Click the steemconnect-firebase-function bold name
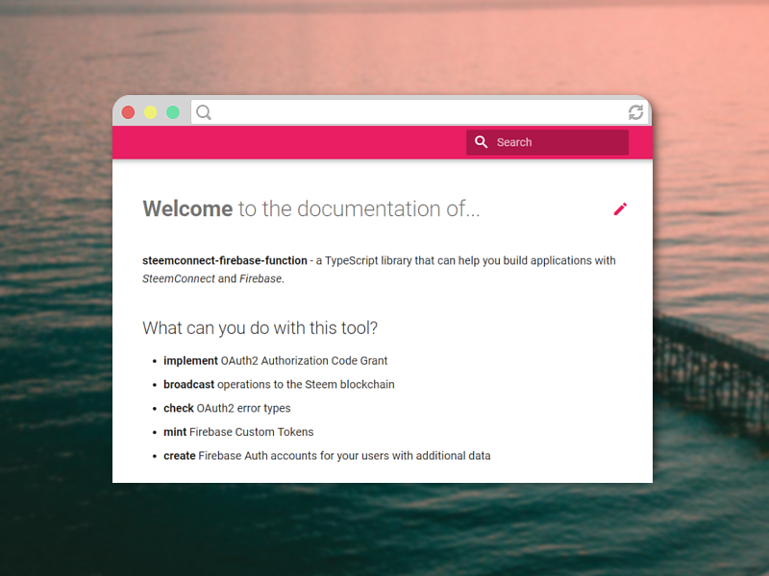The width and height of the screenshot is (769, 576). [x=225, y=260]
